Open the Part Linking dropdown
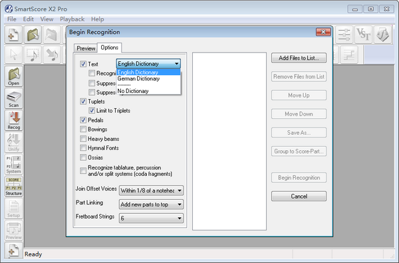The height and width of the screenshot is (263, 399). tap(151, 205)
